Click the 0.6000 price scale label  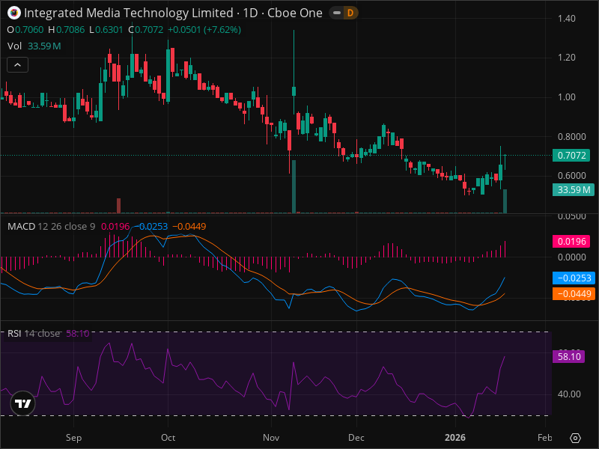click(572, 176)
